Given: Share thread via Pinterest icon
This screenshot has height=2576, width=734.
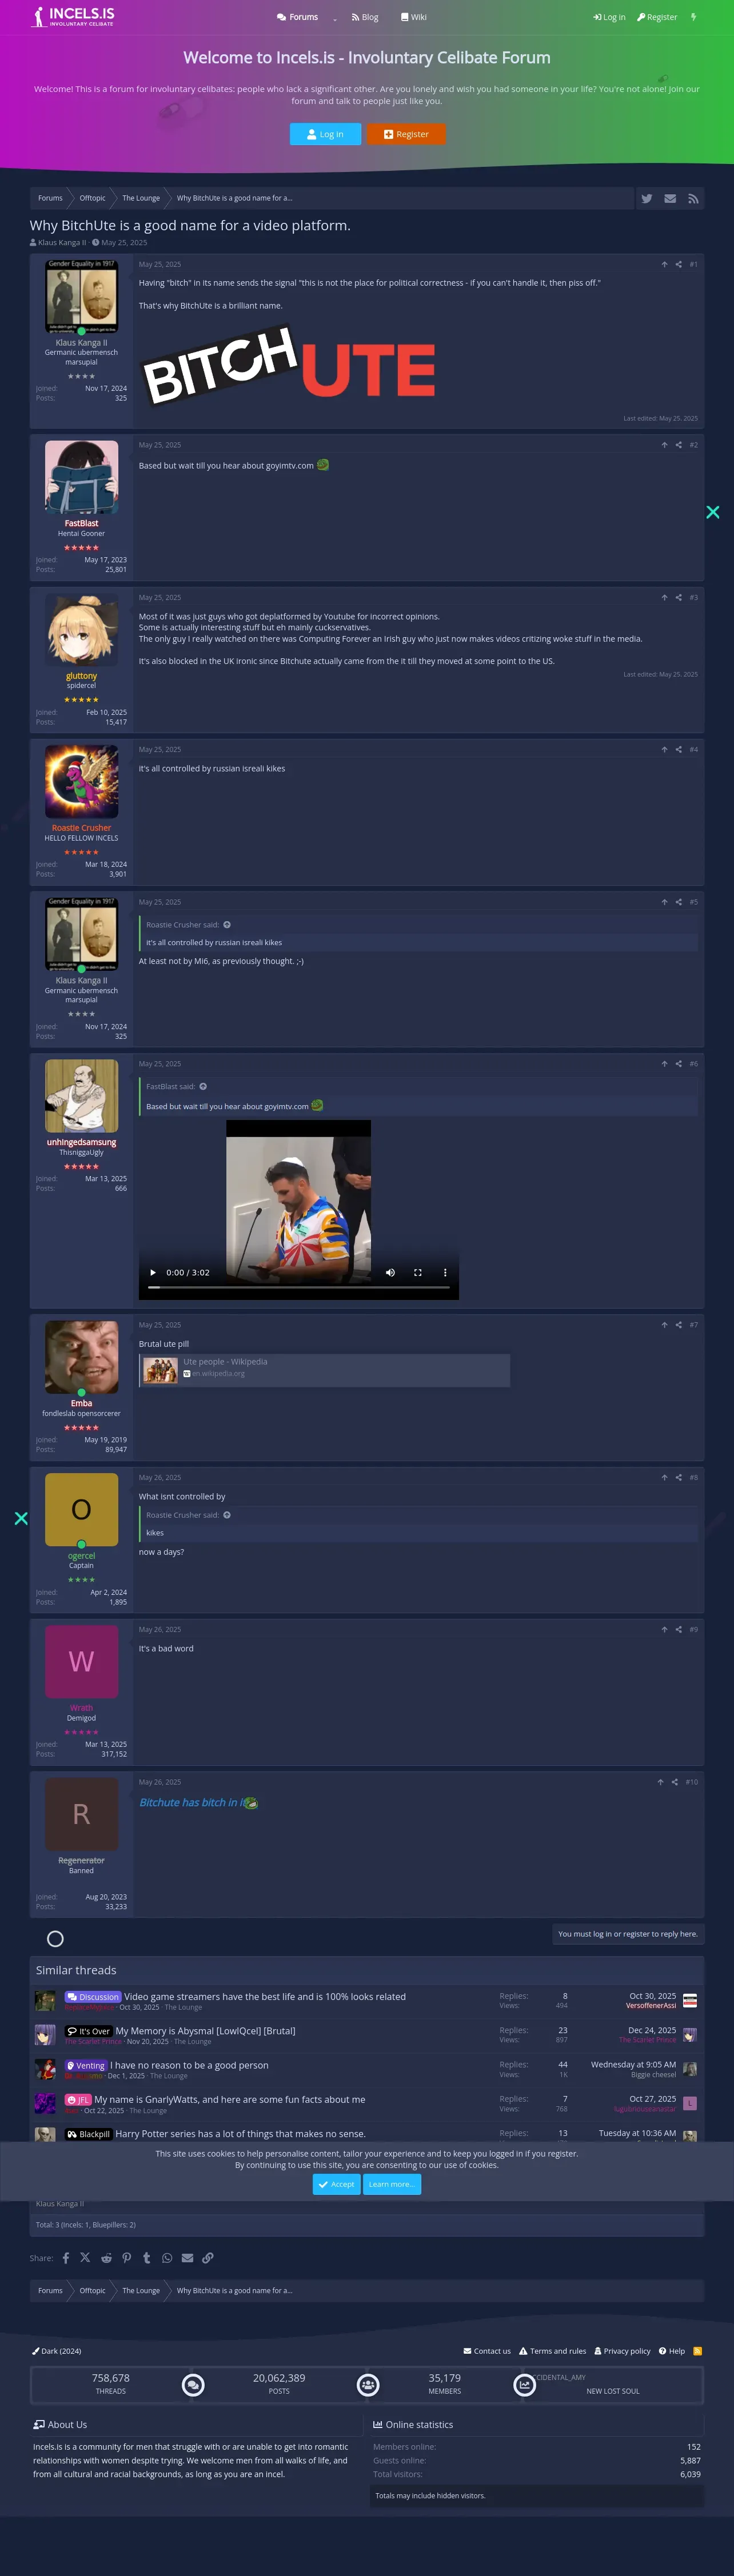Looking at the screenshot, I should click(x=127, y=2258).
